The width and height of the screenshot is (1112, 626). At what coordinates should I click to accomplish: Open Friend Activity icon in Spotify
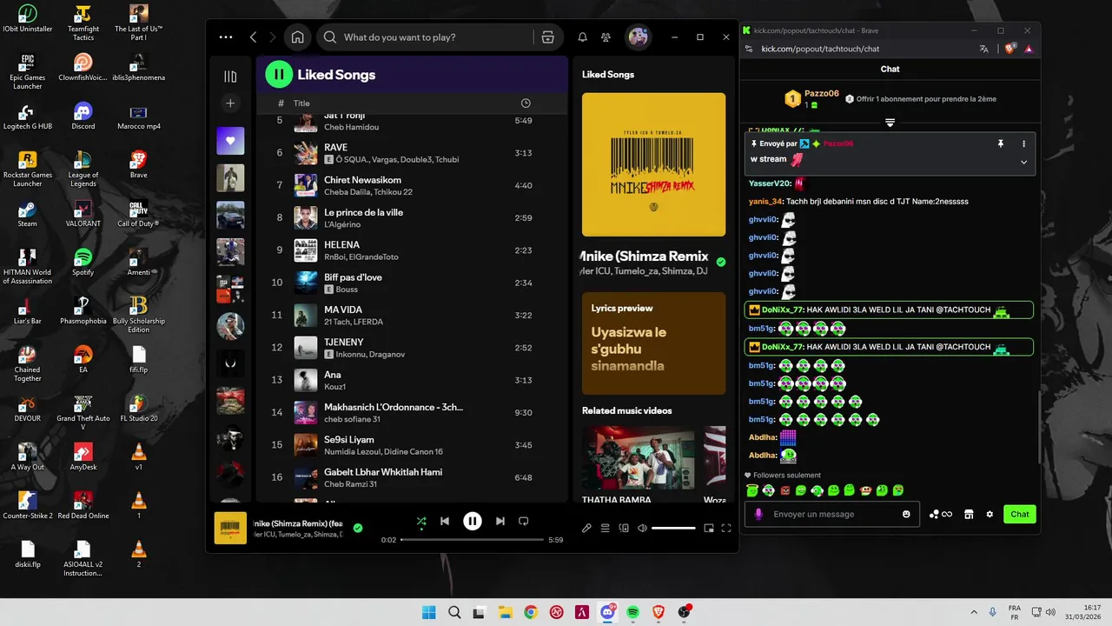pyautogui.click(x=606, y=37)
